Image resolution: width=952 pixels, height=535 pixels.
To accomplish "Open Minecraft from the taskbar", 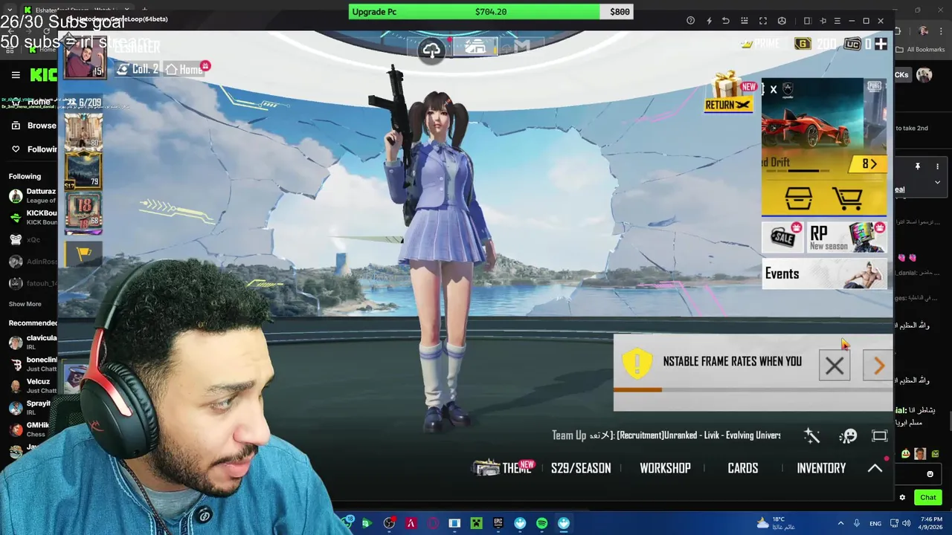I will (x=476, y=523).
